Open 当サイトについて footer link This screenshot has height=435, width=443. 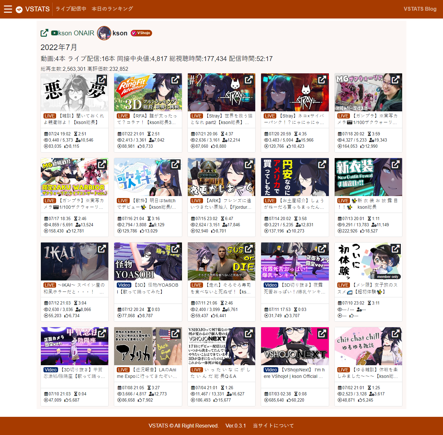point(273,426)
